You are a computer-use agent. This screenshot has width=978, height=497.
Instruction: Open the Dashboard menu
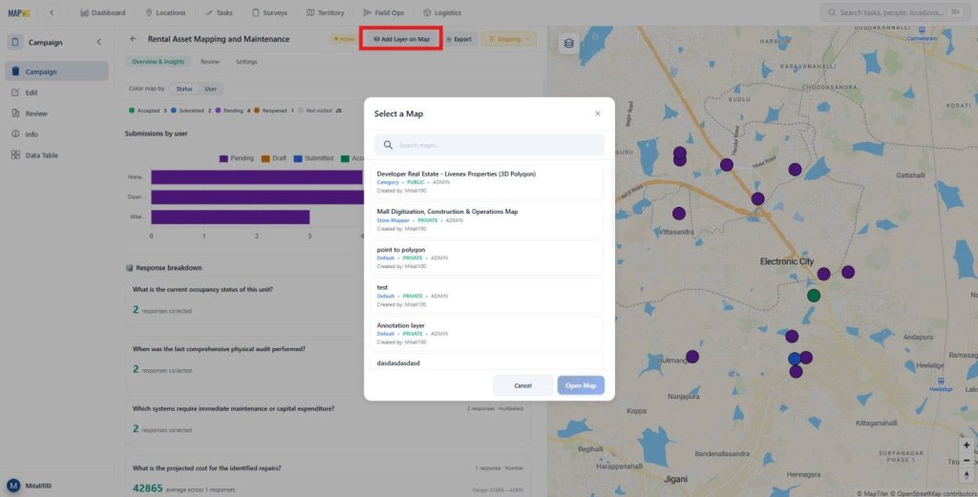pyautogui.click(x=103, y=12)
